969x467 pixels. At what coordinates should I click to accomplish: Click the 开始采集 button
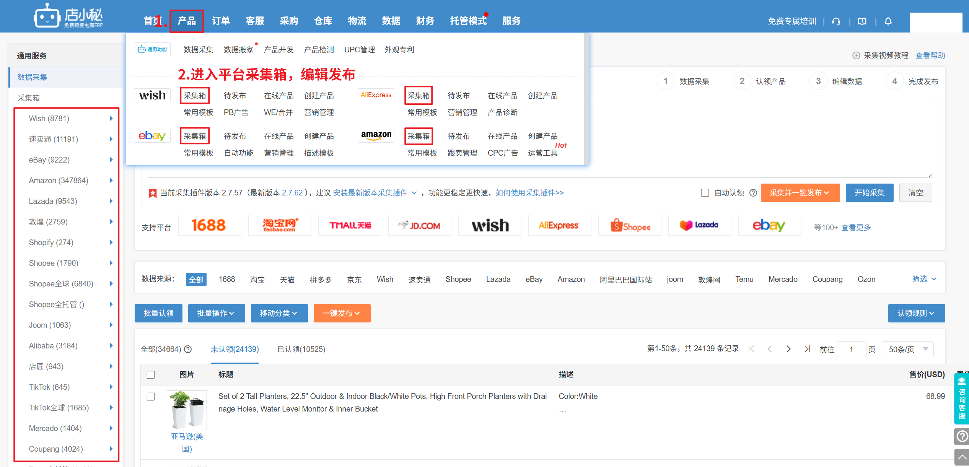tap(869, 193)
